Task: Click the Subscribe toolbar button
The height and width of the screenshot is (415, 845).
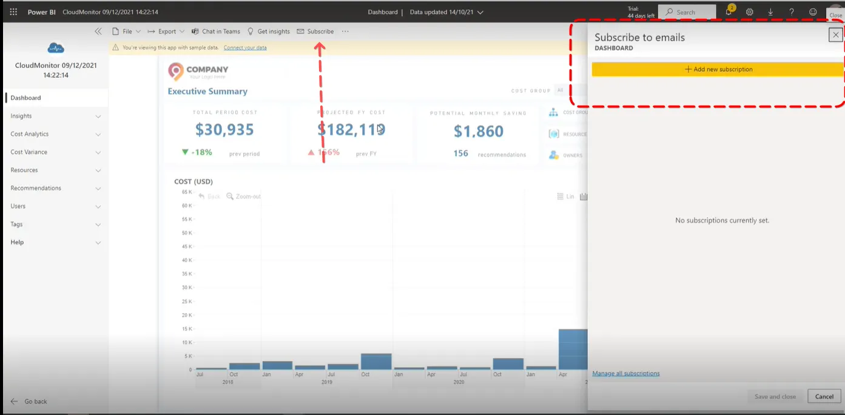Action: click(315, 32)
